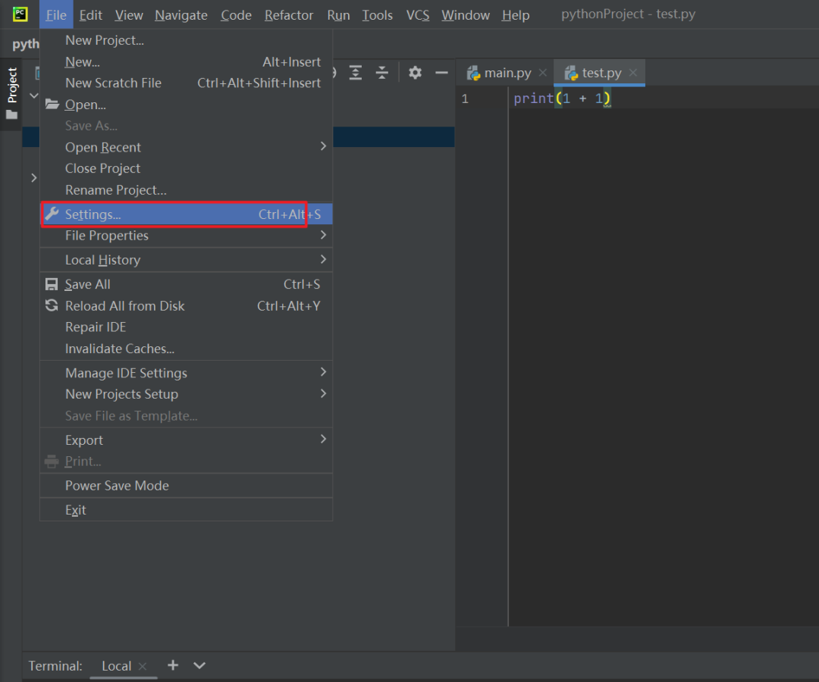
Task: Close the main.py editor tab
Action: (x=542, y=73)
